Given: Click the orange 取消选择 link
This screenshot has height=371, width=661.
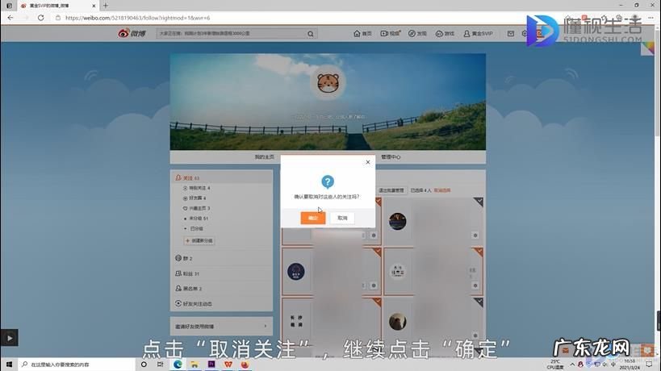Looking at the screenshot, I should (442, 190).
